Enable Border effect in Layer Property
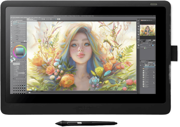This screenshot has height=127, width=180. point(150,45)
